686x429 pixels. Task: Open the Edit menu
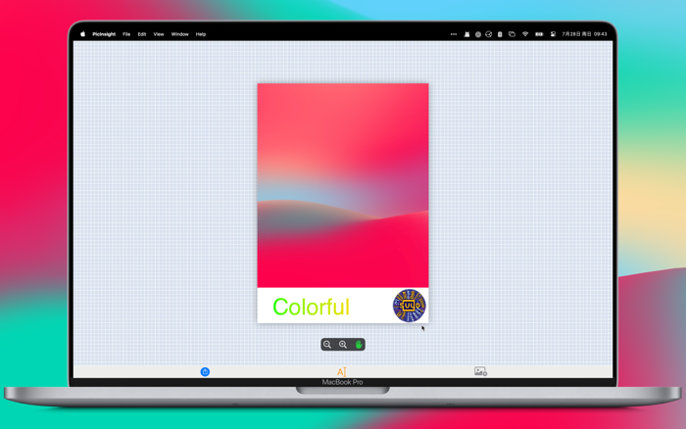point(142,34)
